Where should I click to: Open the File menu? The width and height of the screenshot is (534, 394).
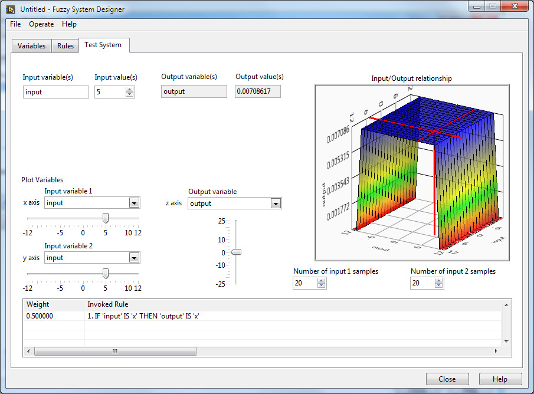[15, 24]
